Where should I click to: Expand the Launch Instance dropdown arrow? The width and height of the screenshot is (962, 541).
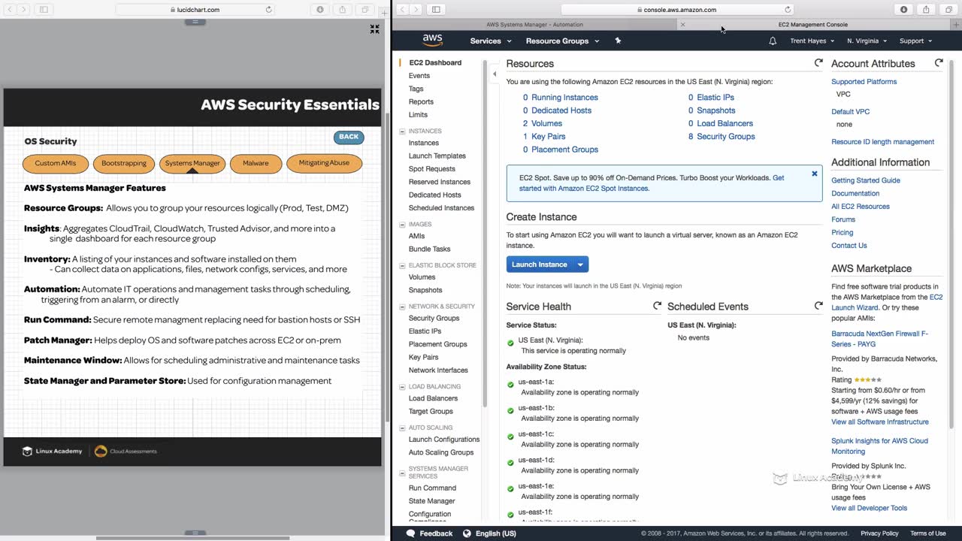[580, 264]
